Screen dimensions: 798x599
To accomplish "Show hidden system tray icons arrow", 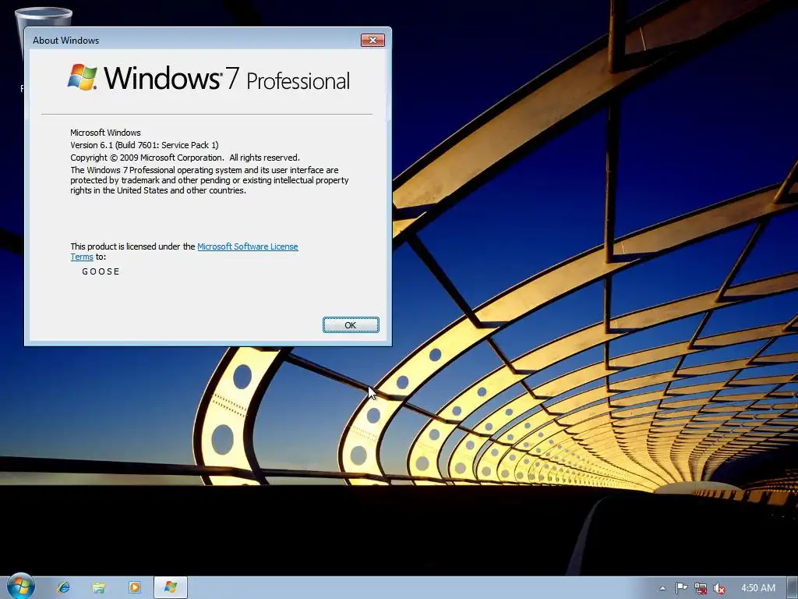I will [x=662, y=588].
